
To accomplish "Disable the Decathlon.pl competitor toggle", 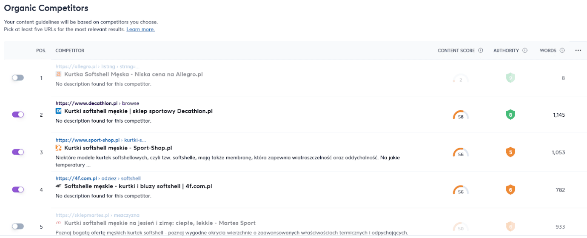I will click(x=18, y=115).
